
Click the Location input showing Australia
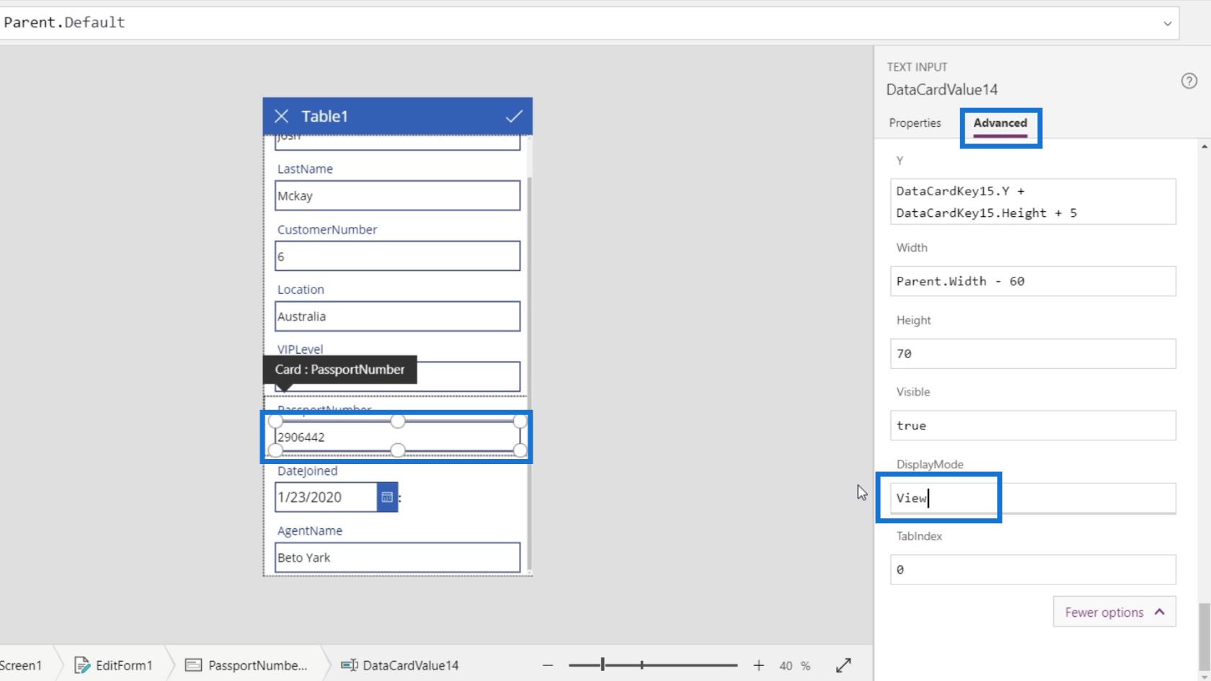coord(397,316)
